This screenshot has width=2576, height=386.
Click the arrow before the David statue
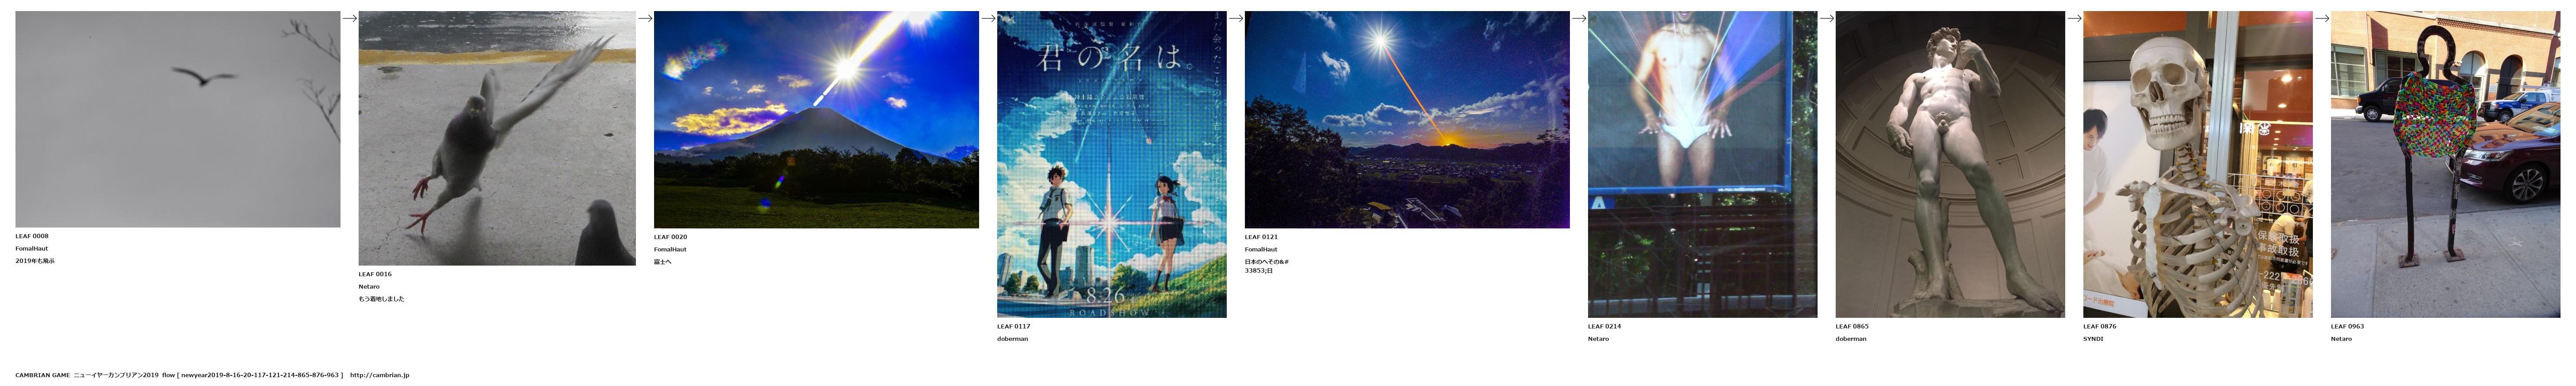(x=1827, y=18)
